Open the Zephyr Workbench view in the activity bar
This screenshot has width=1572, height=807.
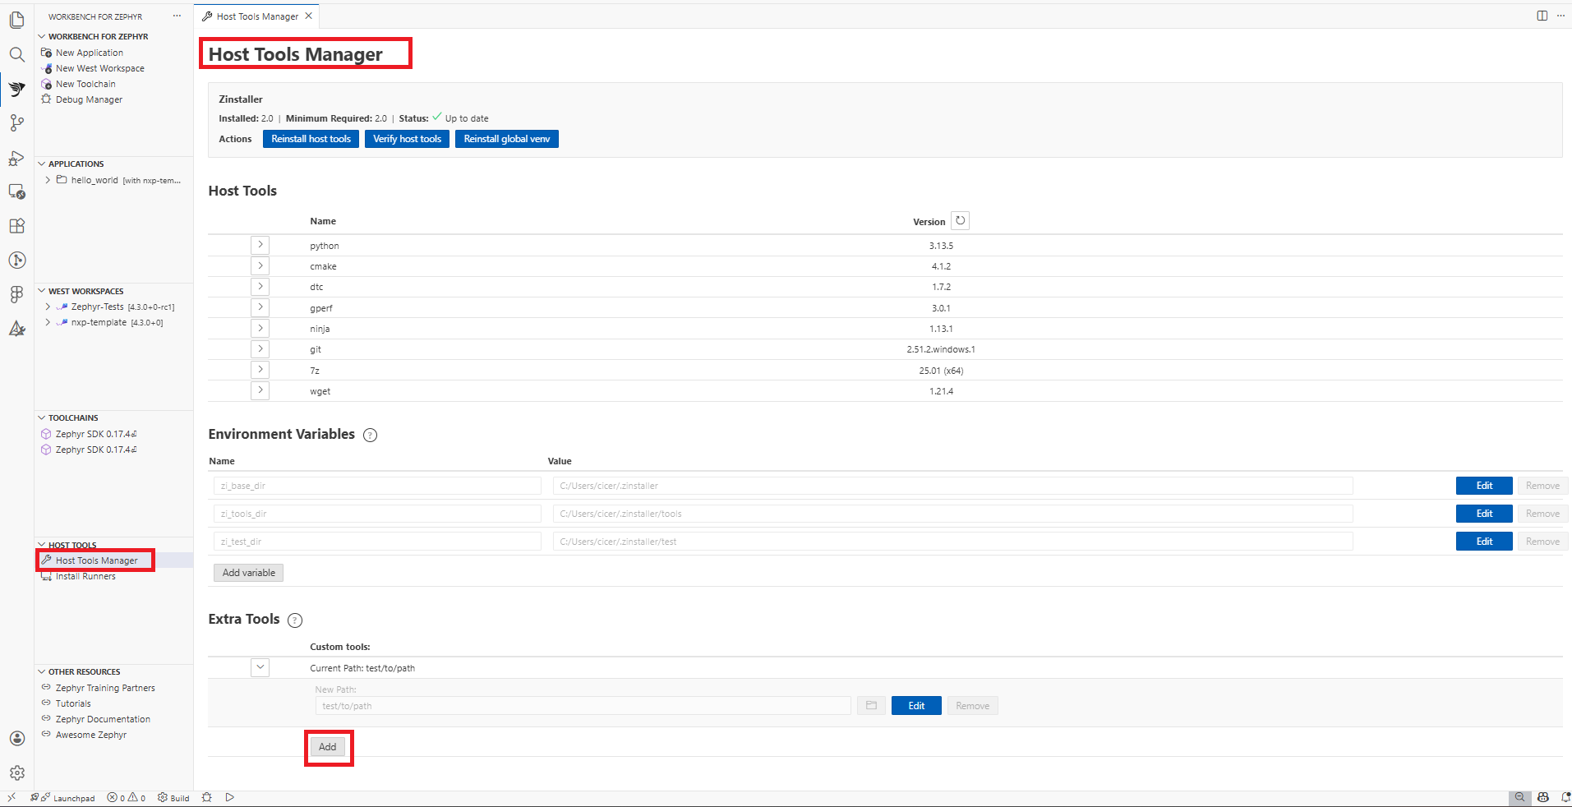[x=16, y=89]
